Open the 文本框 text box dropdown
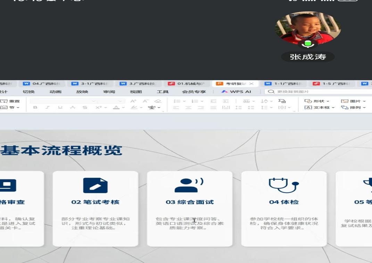 [319, 108]
